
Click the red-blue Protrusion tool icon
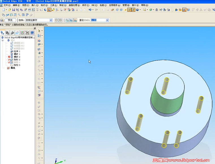click(39, 41)
